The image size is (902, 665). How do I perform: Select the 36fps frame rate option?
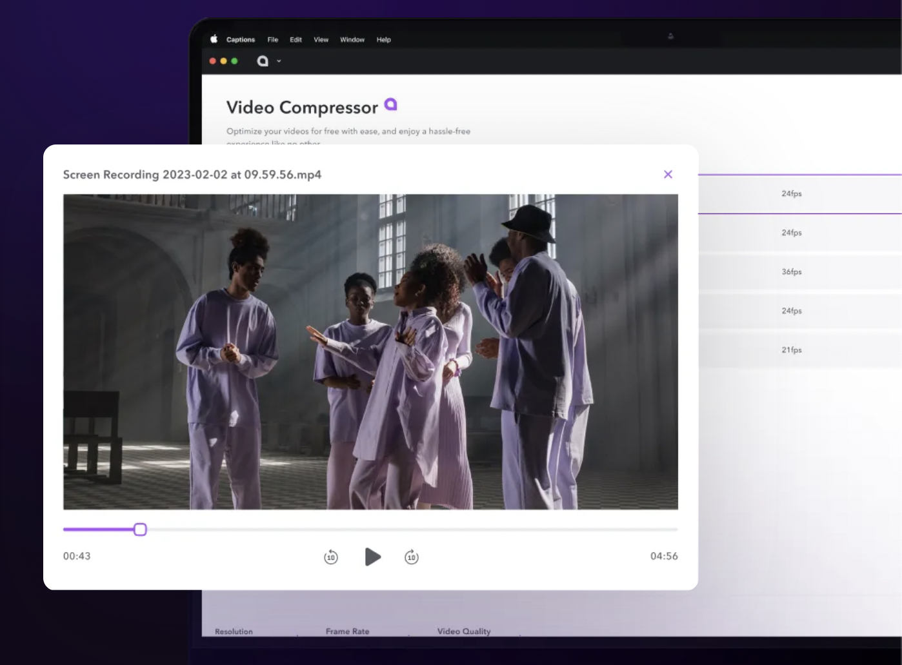(x=792, y=272)
